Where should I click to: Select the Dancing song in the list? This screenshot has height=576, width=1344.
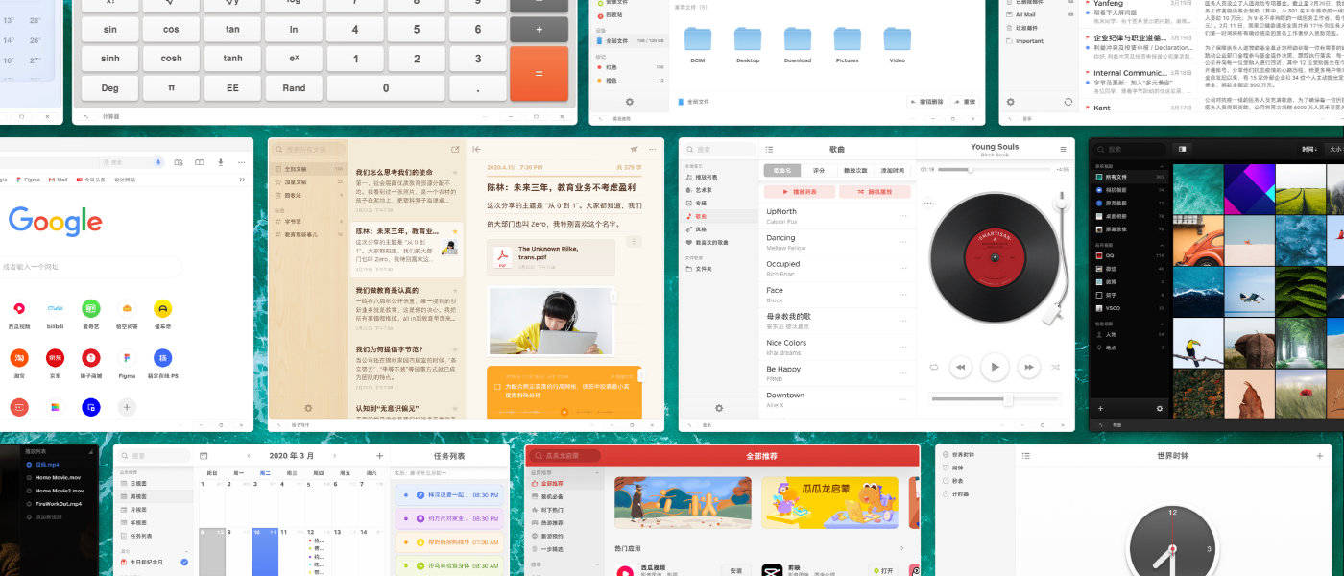(781, 238)
